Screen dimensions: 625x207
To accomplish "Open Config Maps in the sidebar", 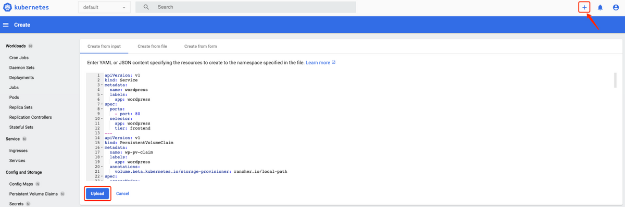I will click(21, 184).
